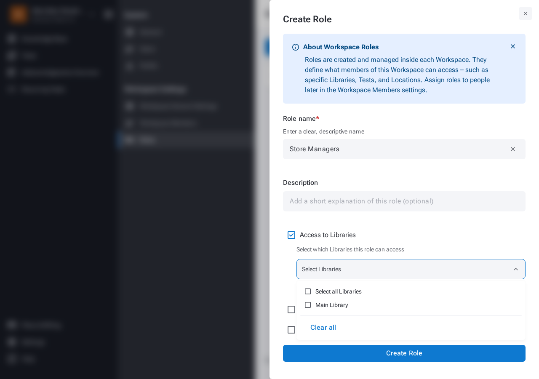Click the info icon beside About Workspace Roles
Screen dimensions: 539x379
pos(296,47)
